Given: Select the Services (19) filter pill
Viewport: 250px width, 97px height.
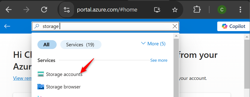Looking at the screenshot, I should 81,45.
